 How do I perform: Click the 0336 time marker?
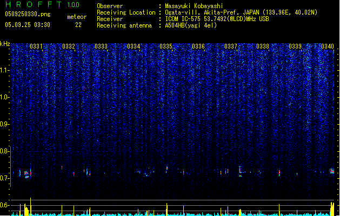(x=198, y=46)
